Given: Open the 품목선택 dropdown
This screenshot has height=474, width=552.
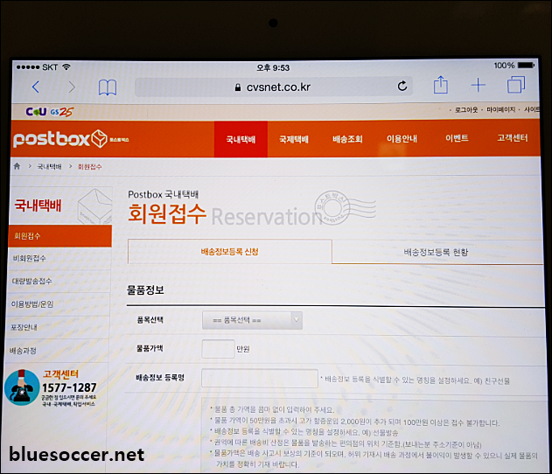Looking at the screenshot, I should [252, 320].
